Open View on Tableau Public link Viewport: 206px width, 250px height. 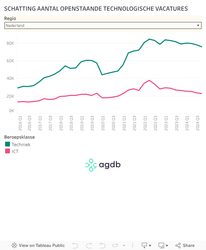point(42,246)
